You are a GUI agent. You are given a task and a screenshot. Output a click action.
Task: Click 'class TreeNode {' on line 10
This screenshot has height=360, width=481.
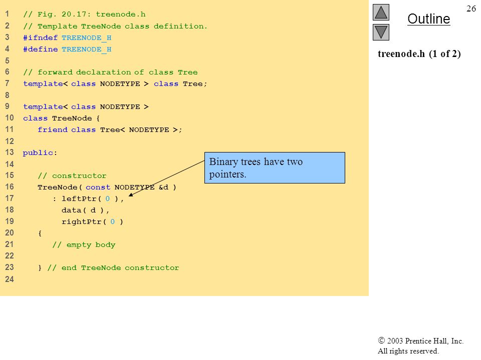[x=61, y=118]
